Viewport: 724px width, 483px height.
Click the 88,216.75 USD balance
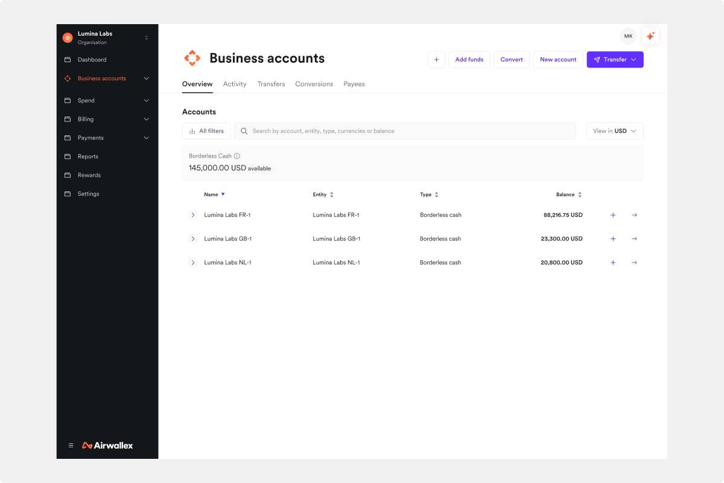point(563,215)
